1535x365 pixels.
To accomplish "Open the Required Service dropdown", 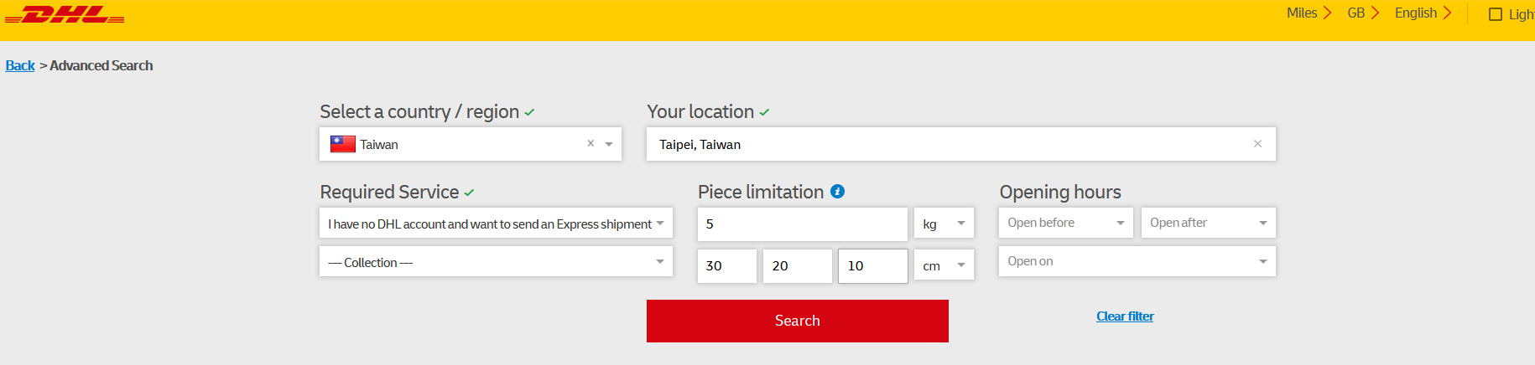I will (496, 224).
